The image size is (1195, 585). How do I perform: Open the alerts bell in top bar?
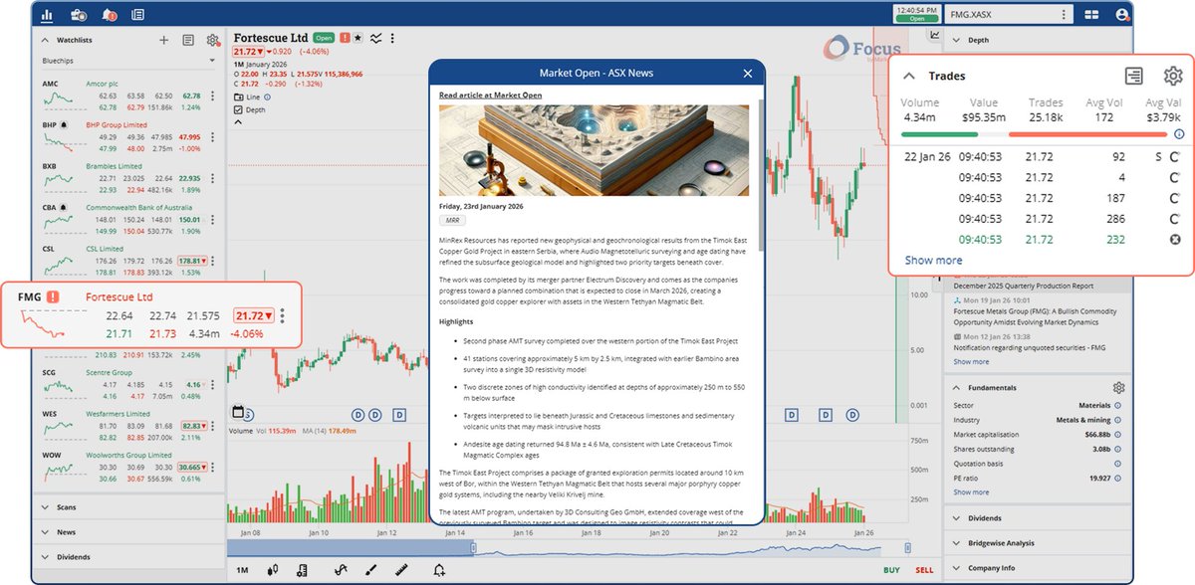(109, 15)
